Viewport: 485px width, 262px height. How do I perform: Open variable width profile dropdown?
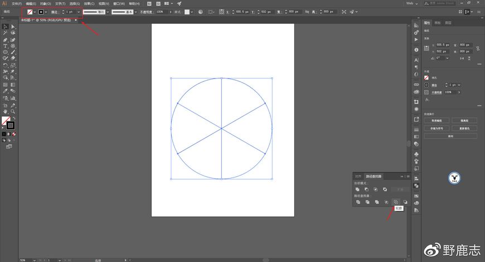[x=108, y=12]
